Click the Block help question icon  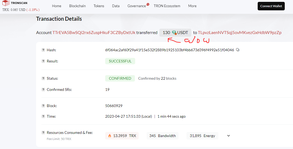[x=43, y=106]
